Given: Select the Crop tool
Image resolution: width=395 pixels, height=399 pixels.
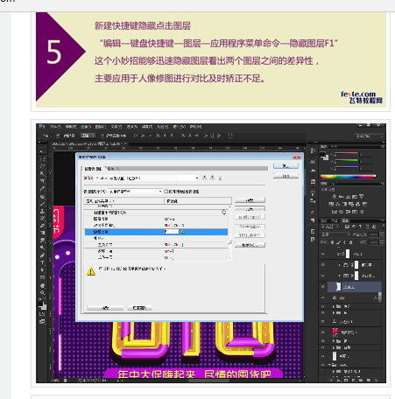Looking at the screenshot, I should point(43,181).
